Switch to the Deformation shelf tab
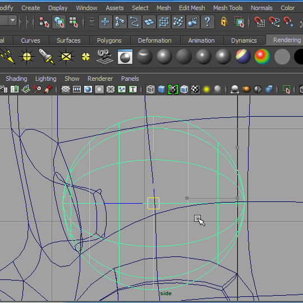 coord(155,40)
